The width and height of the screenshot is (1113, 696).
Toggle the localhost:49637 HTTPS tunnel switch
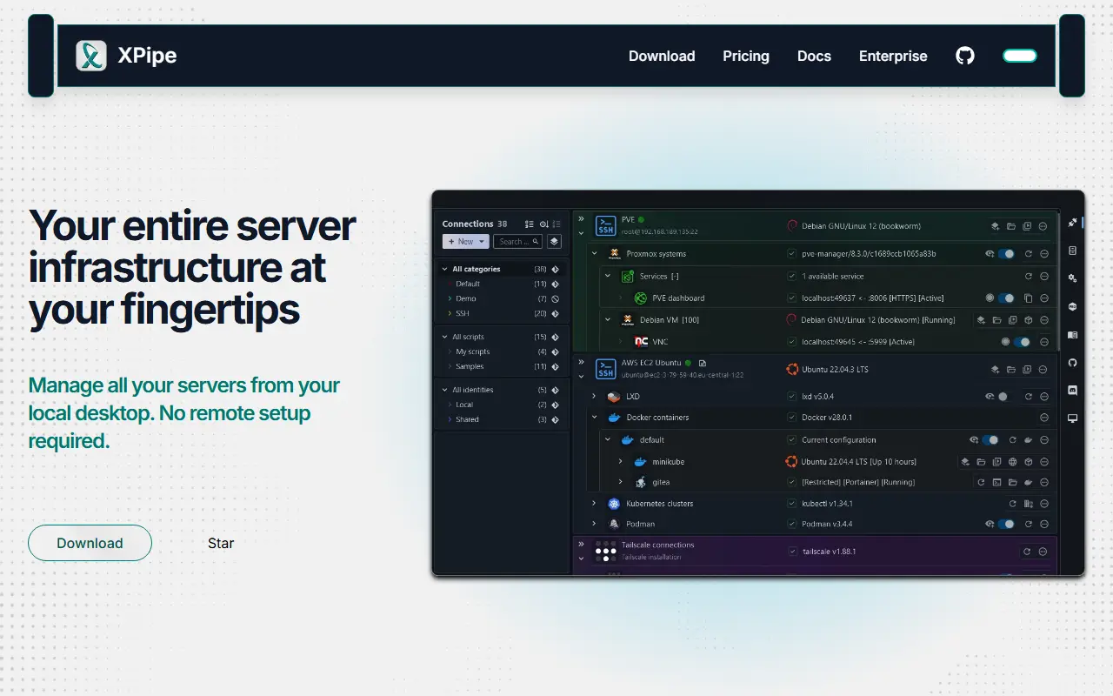coord(1006,298)
